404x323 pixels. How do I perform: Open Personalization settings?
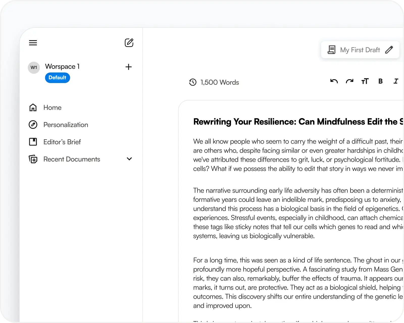pyautogui.click(x=66, y=125)
